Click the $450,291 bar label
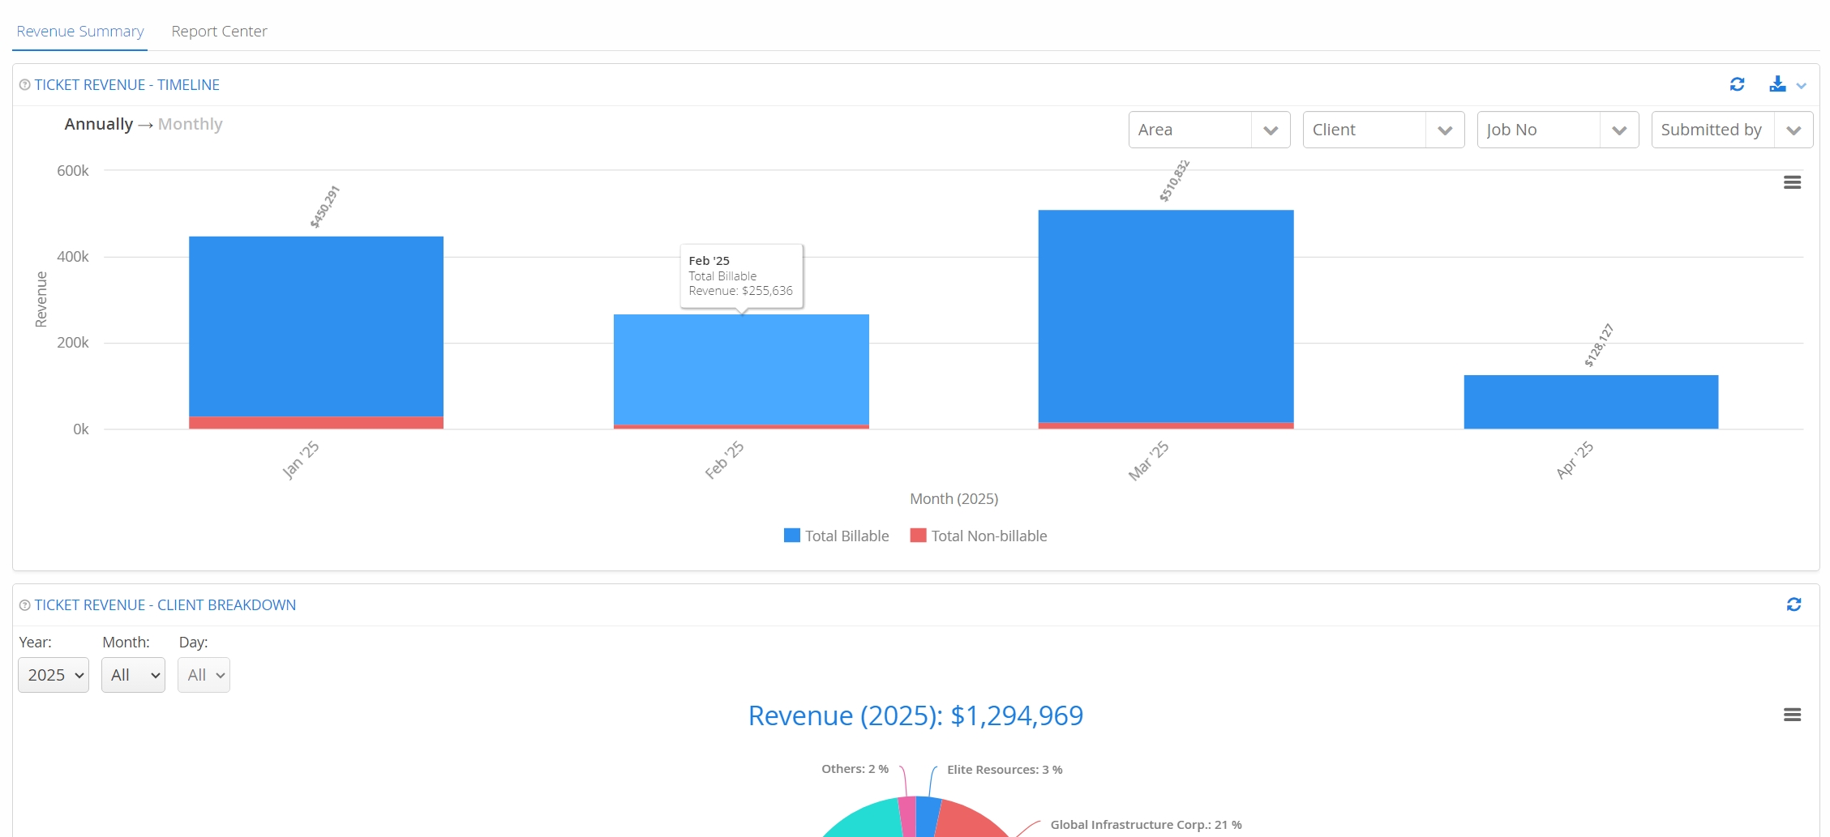The height and width of the screenshot is (837, 1830). coord(325,207)
